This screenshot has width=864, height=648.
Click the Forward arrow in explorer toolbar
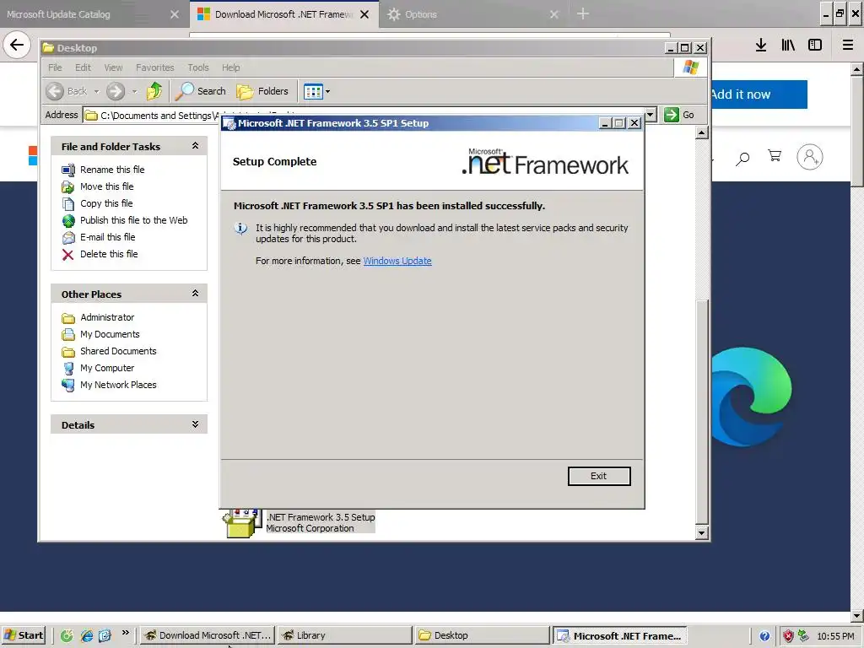[x=115, y=91]
